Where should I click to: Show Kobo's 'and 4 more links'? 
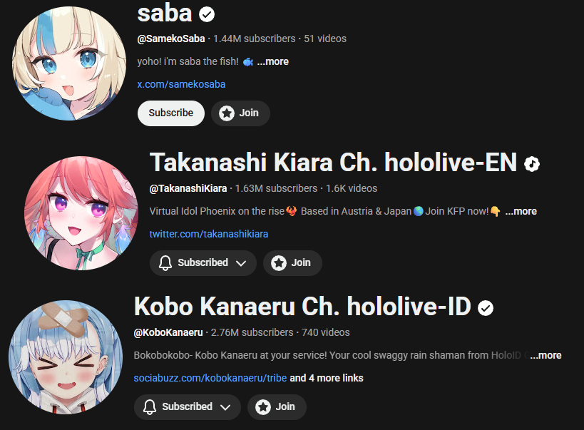tap(327, 378)
